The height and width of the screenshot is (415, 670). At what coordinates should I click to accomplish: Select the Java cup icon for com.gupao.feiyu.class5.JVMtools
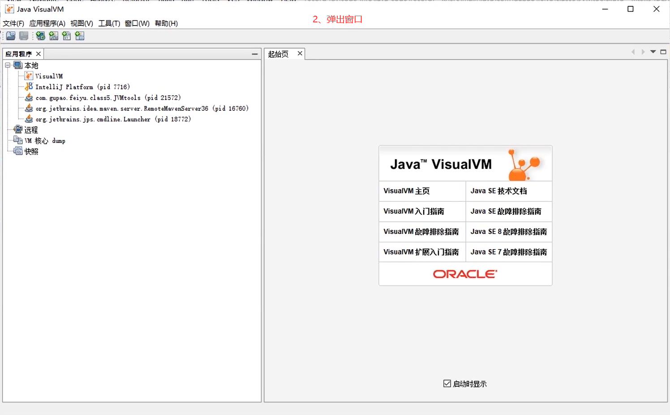pos(29,97)
